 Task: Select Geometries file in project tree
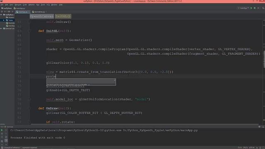[x=10, y=23]
